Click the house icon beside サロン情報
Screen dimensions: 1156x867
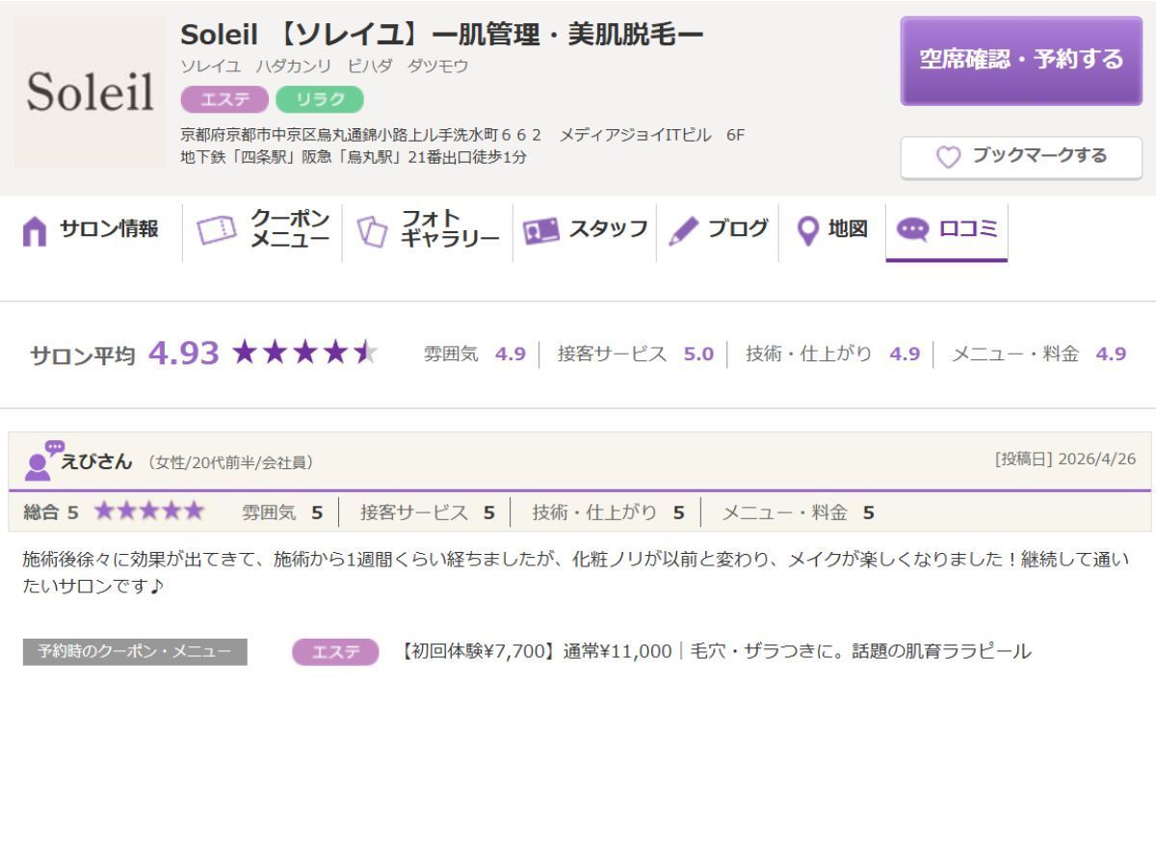point(35,231)
